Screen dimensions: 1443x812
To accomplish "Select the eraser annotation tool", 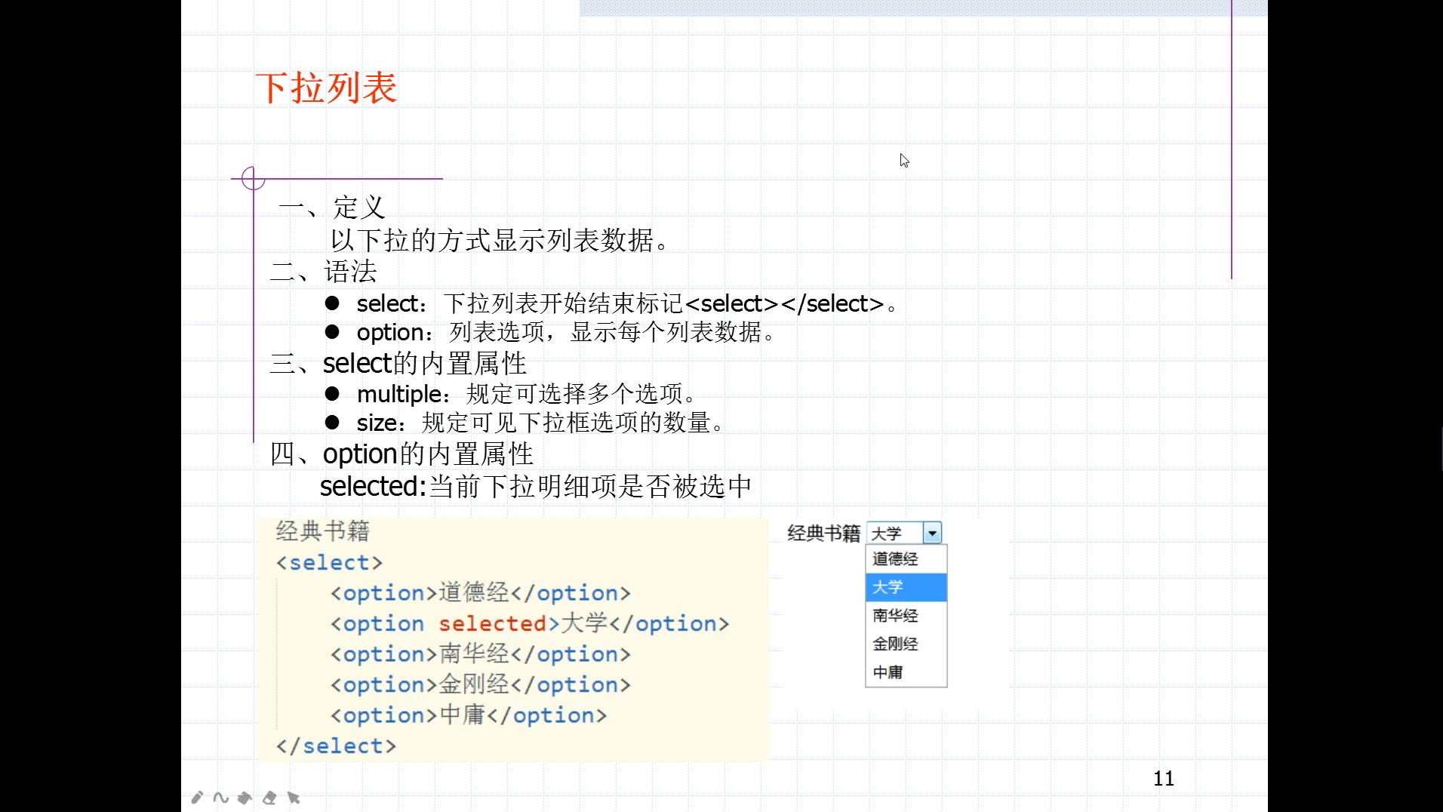I will pyautogui.click(x=269, y=797).
